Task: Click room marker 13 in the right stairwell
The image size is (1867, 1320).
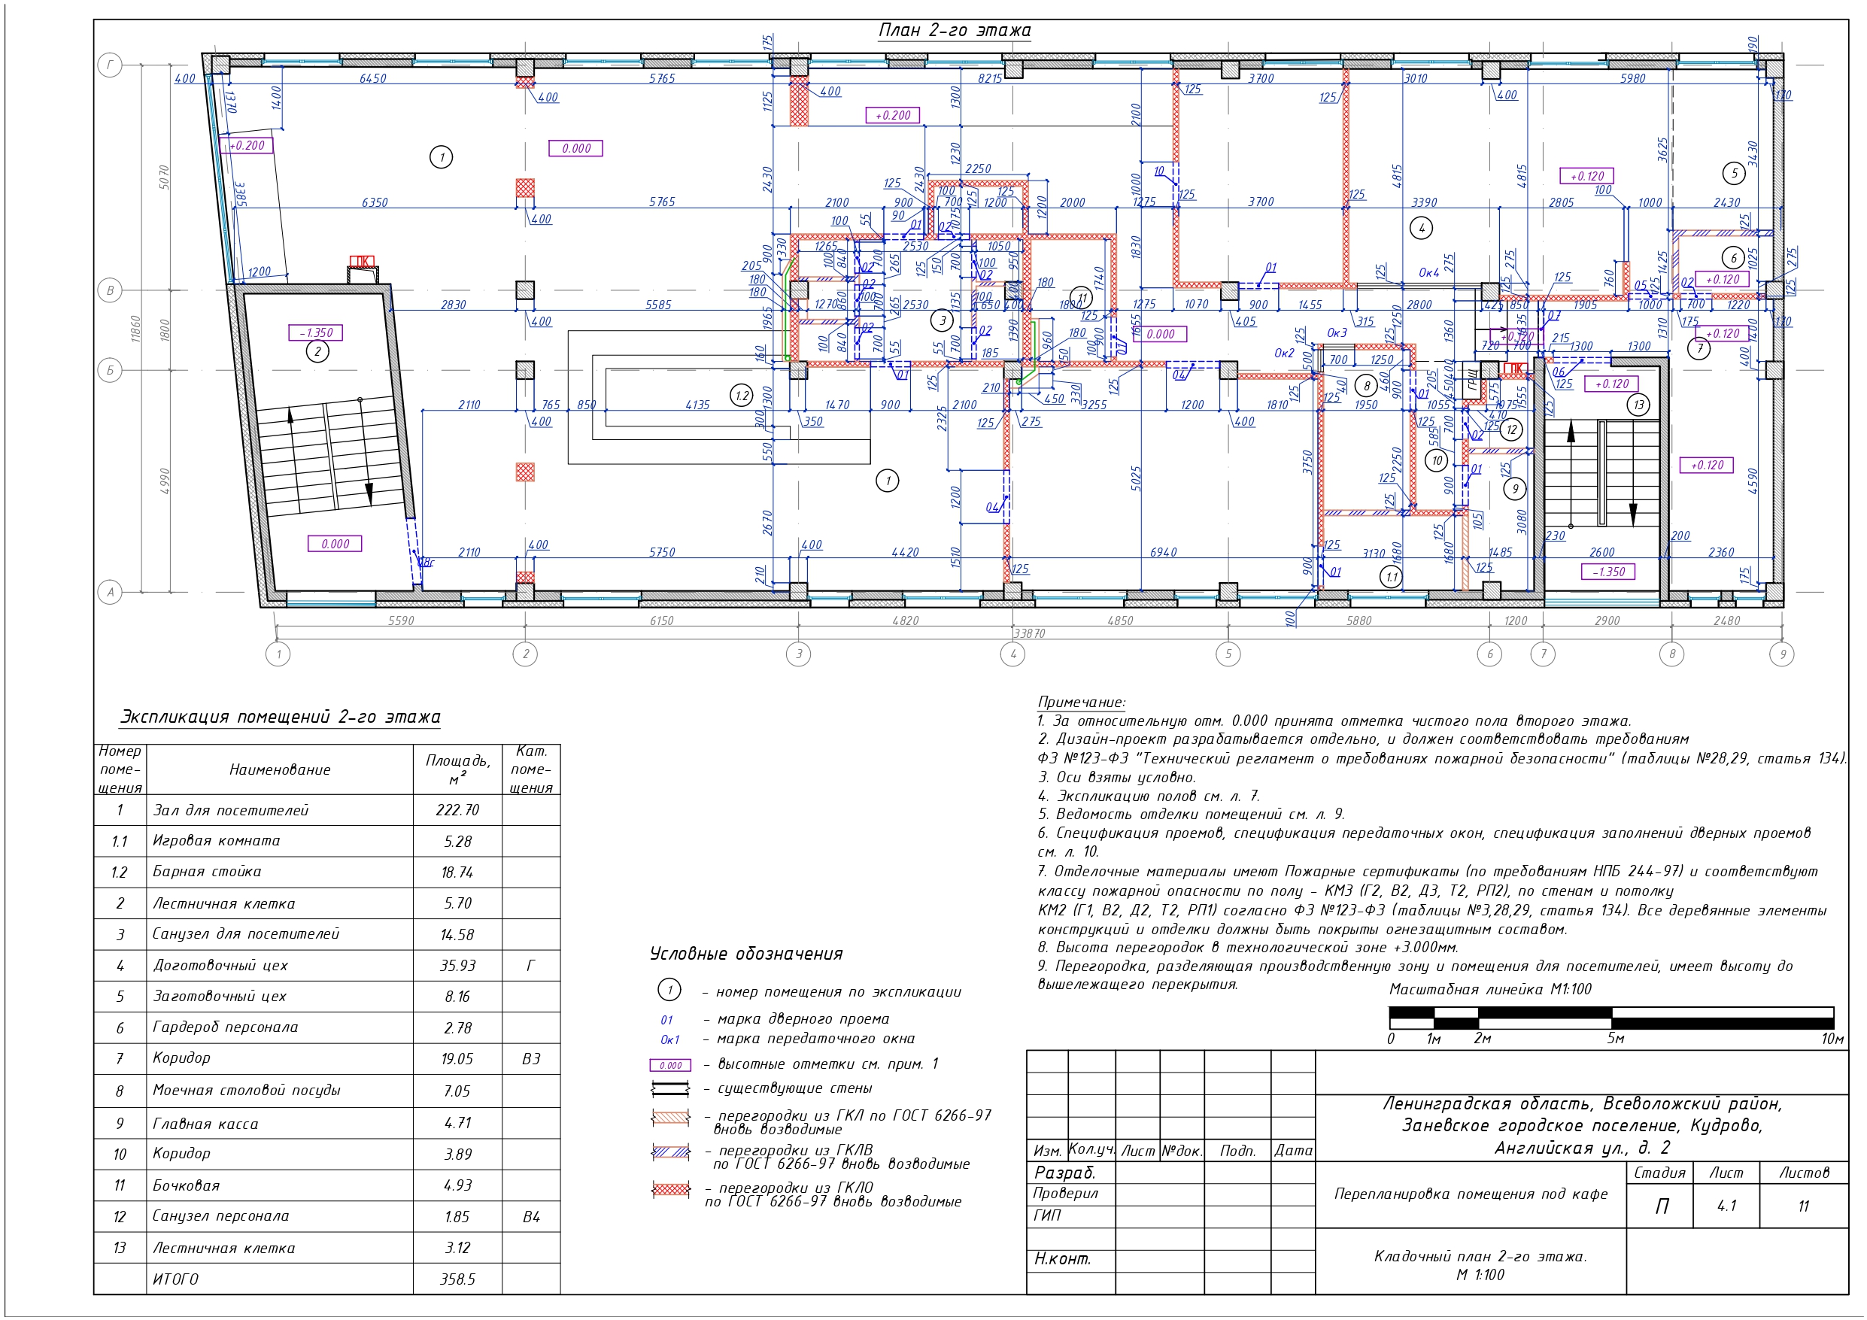Action: [x=1638, y=404]
